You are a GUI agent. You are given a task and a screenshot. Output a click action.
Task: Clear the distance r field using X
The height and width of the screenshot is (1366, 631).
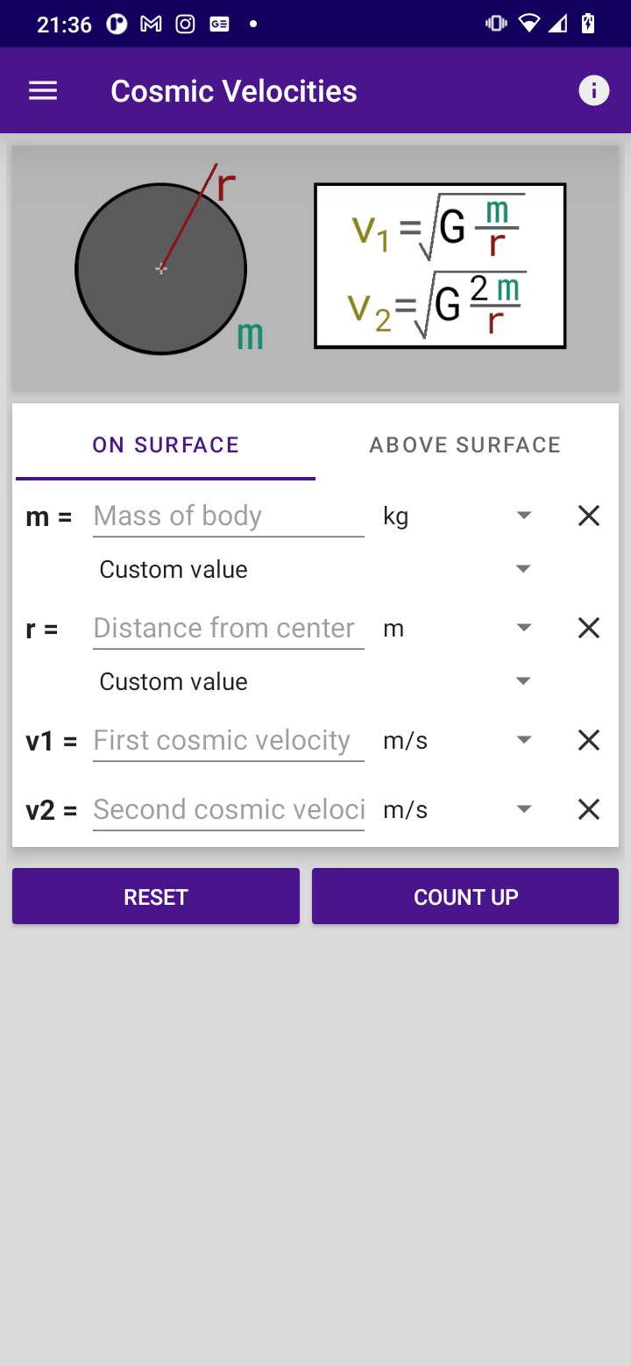click(x=589, y=628)
